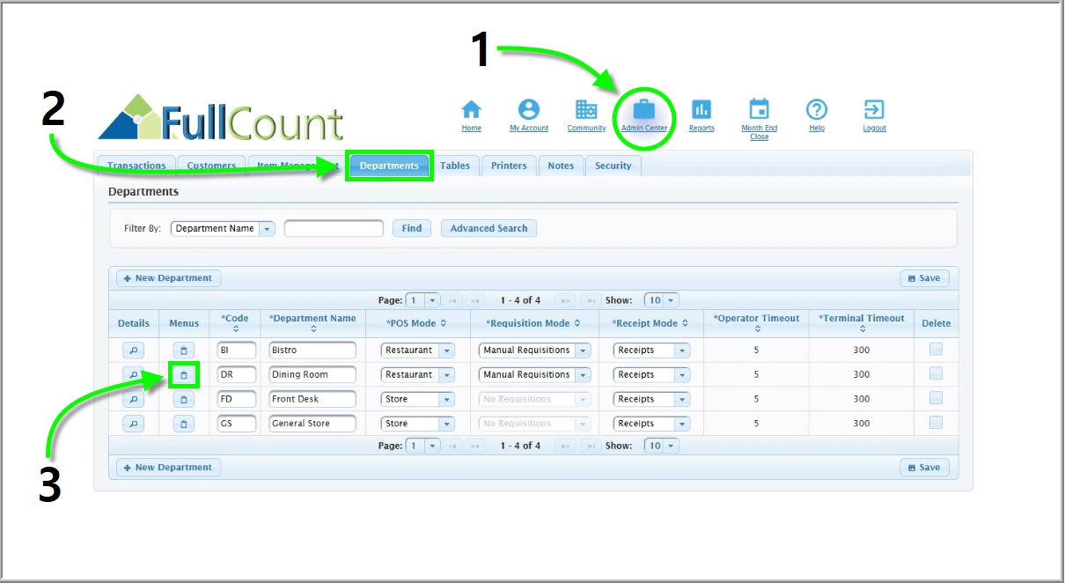
Task: Click the FullCount logo
Action: [220, 117]
